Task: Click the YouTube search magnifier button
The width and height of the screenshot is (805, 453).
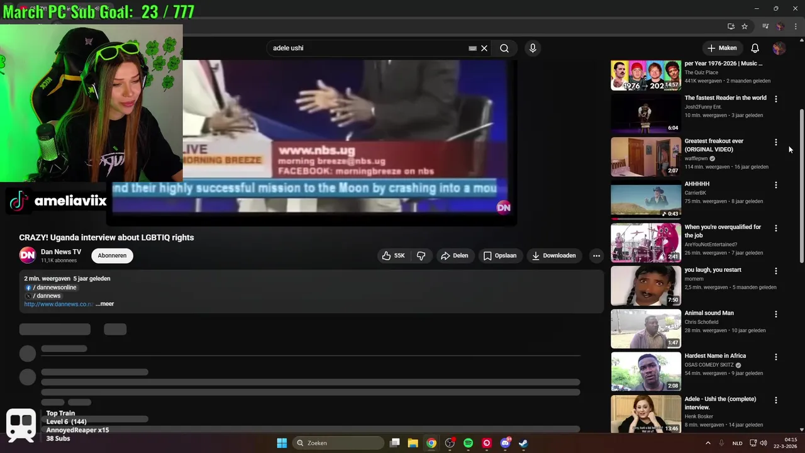Action: click(x=504, y=48)
